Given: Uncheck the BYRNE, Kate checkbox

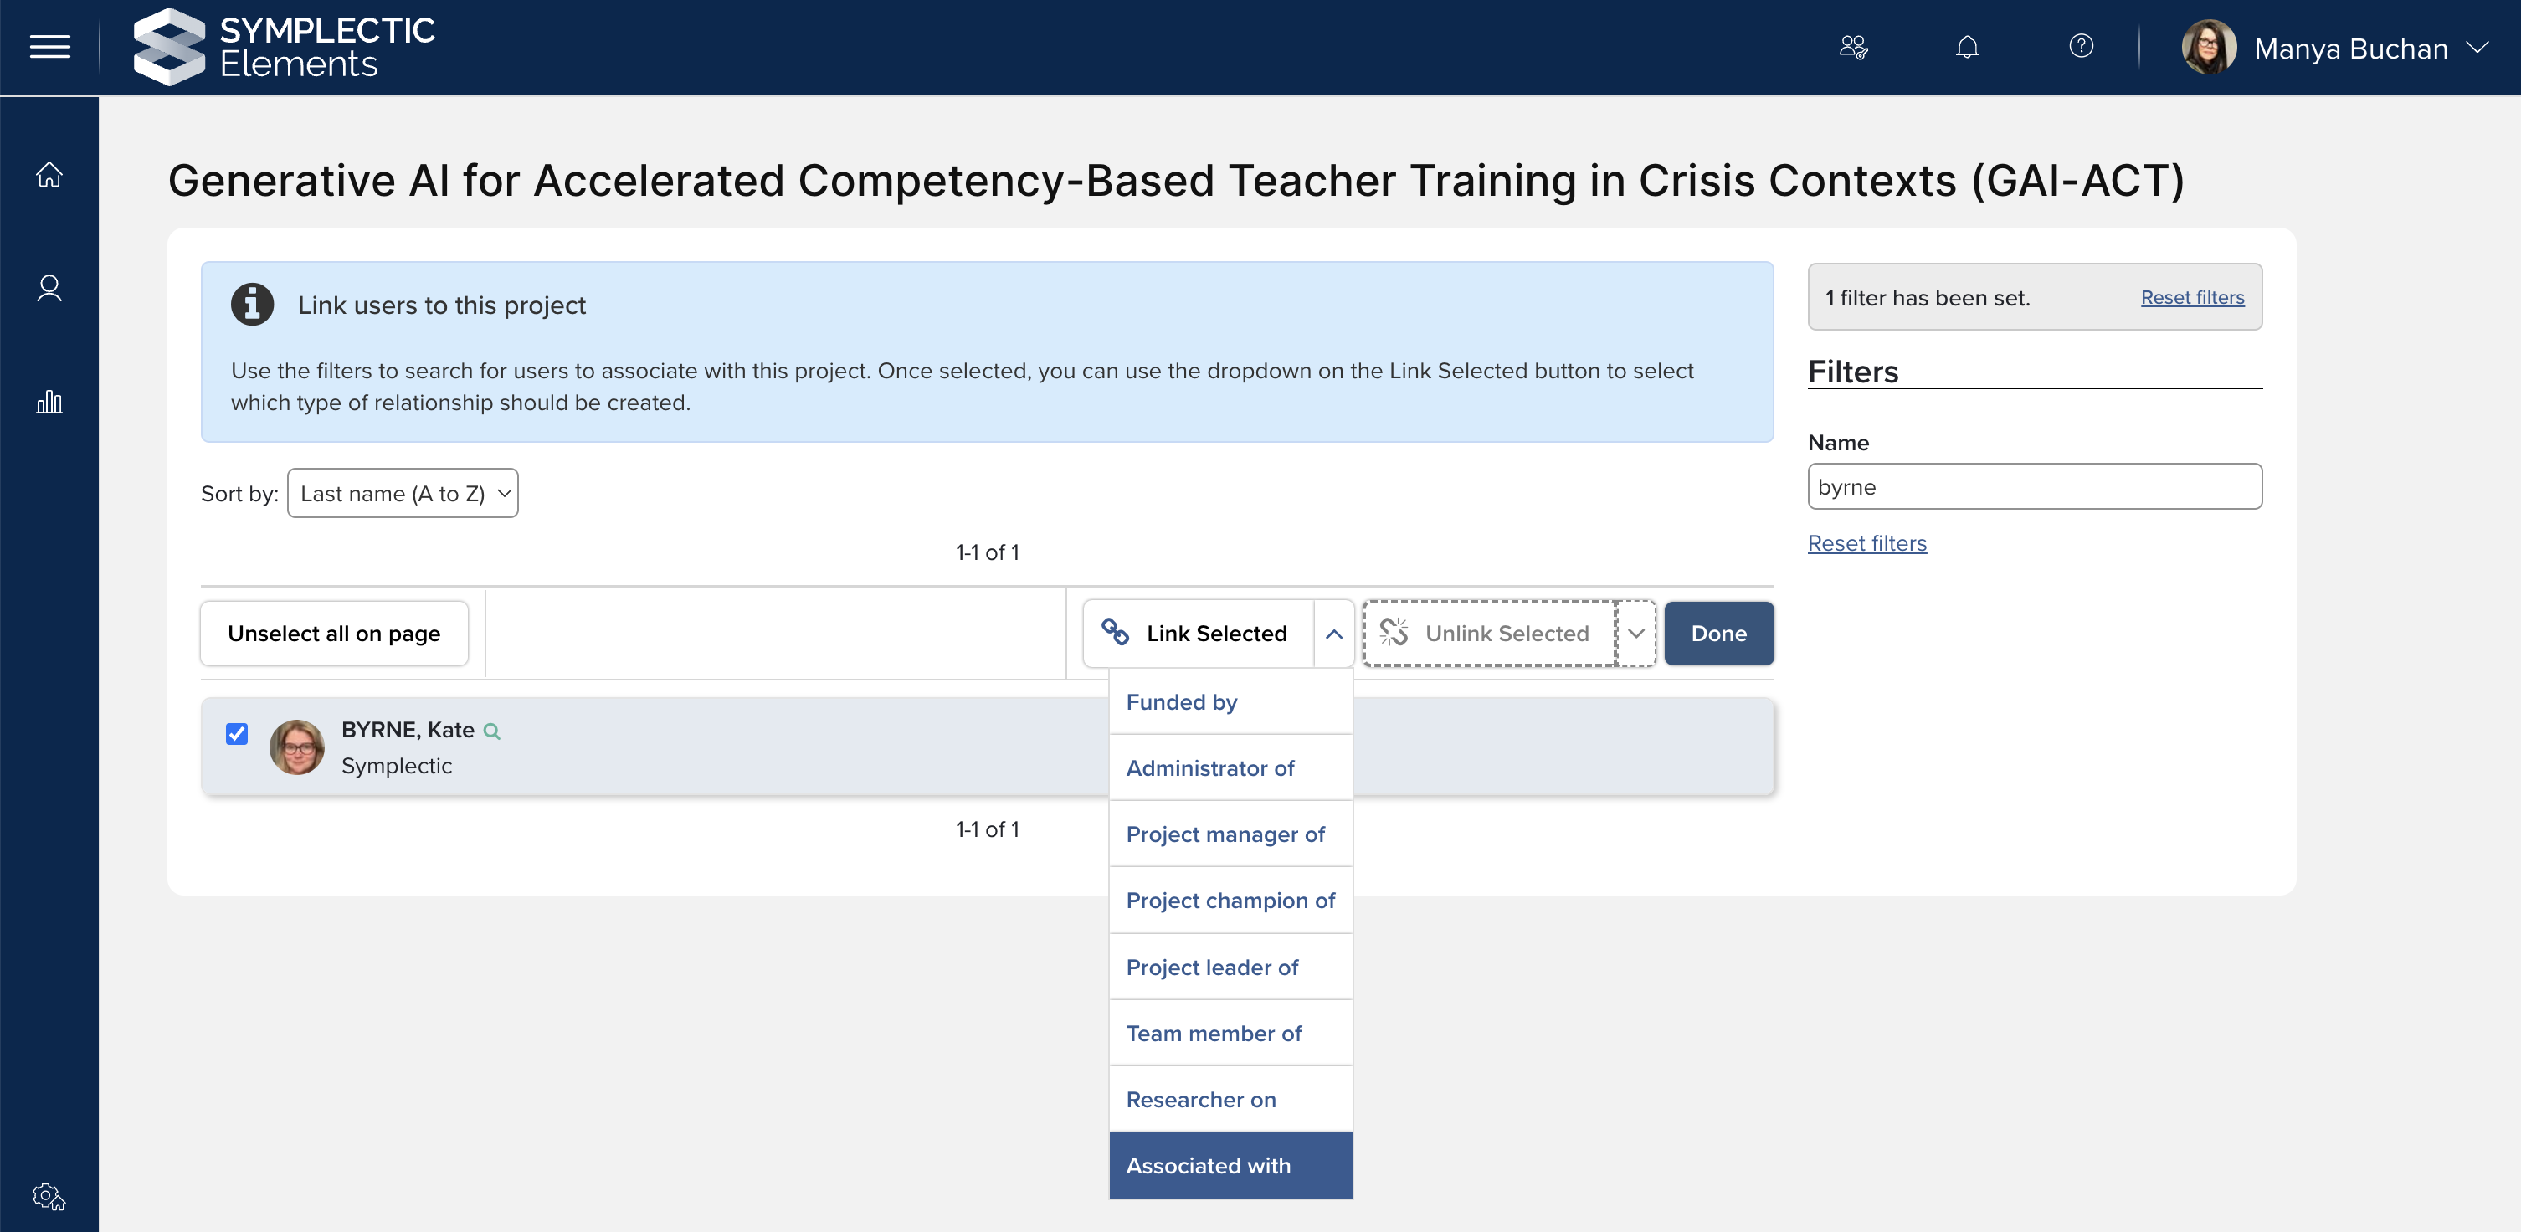Looking at the screenshot, I should pos(237,734).
